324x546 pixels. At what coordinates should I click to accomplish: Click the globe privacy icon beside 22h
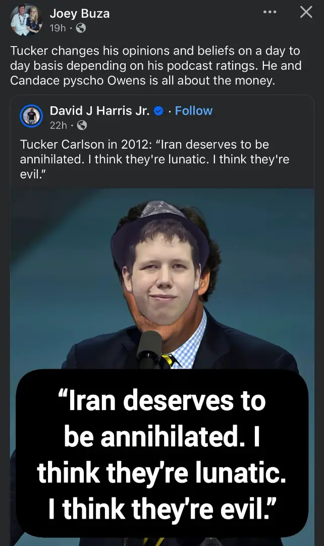(82, 125)
